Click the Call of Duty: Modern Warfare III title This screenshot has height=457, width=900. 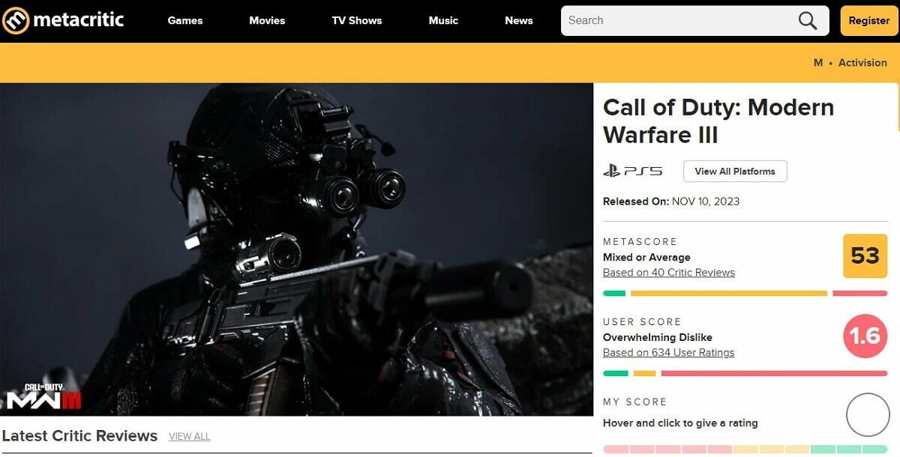(718, 121)
